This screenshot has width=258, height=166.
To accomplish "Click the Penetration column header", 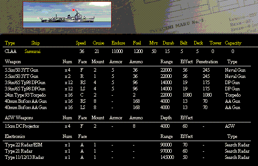I will click(x=207, y=62).
